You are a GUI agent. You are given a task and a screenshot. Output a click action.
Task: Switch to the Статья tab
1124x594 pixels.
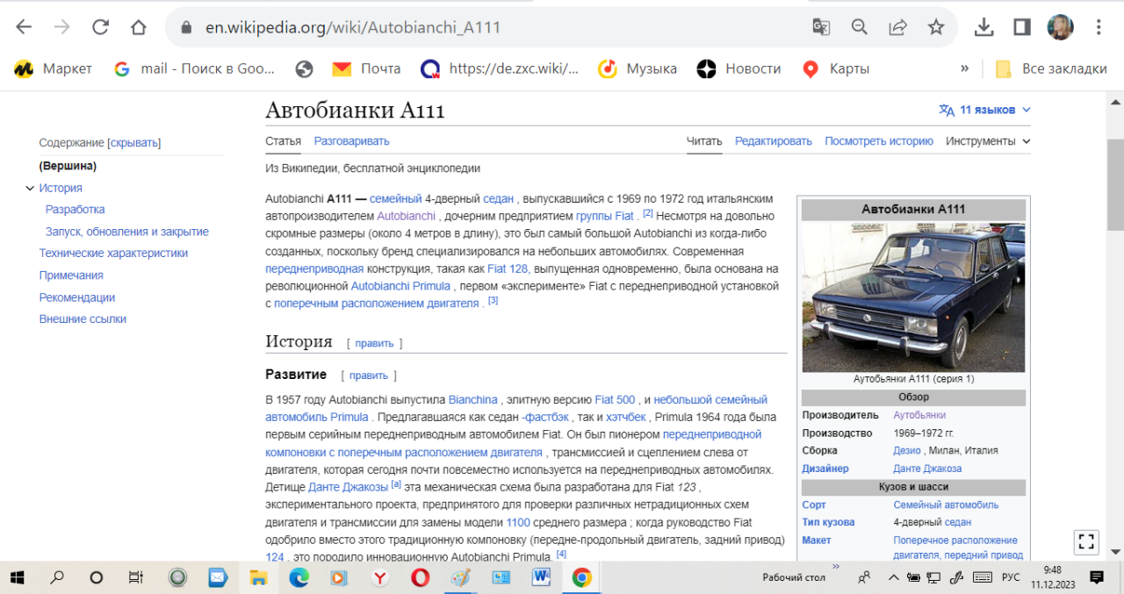[x=283, y=140]
